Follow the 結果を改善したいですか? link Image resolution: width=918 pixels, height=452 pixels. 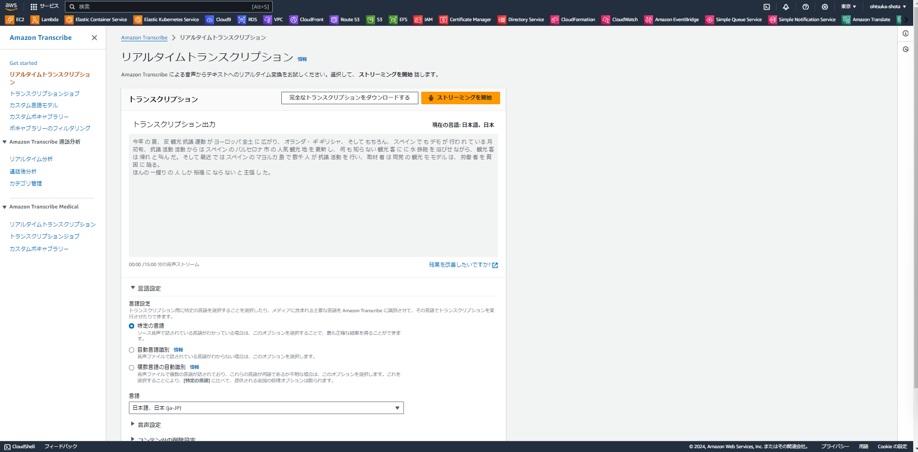tap(464, 265)
